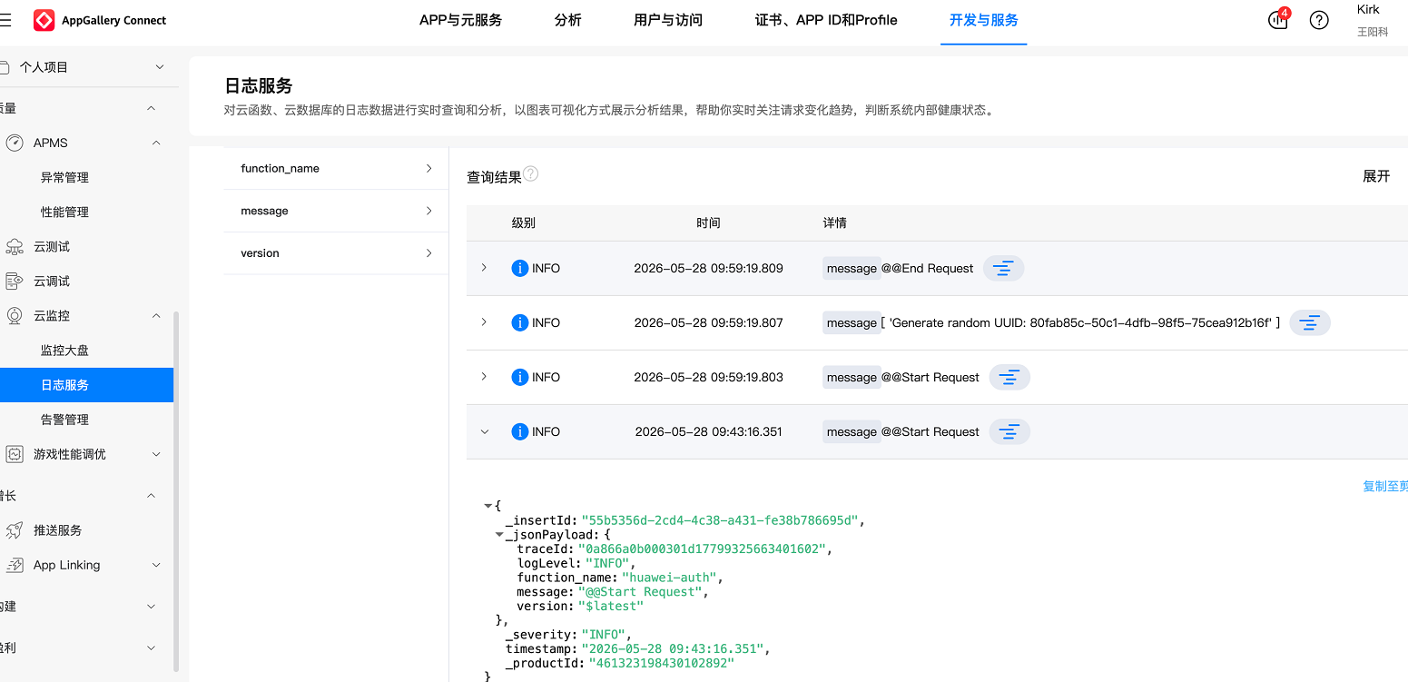The height and width of the screenshot is (692, 1408).
Task: Click the 复制至剪 copy link
Action: pos(1385,487)
